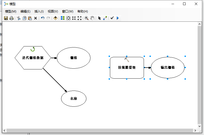The width and height of the screenshot is (204, 135).
Task: Maximize the 模型 window
Action: point(184,4)
